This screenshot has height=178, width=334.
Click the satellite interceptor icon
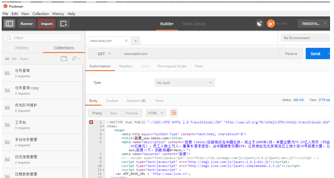click(x=259, y=24)
